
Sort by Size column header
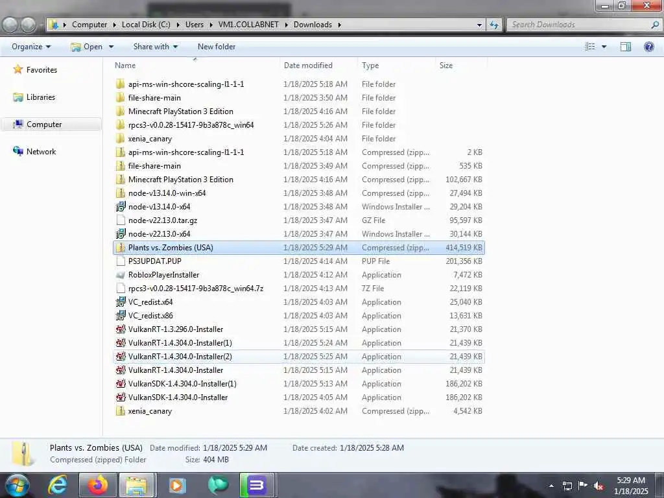pyautogui.click(x=446, y=65)
